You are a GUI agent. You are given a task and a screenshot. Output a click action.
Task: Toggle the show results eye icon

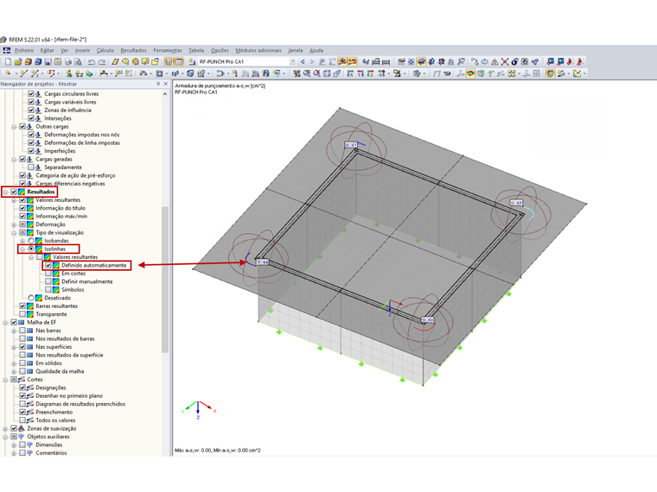pos(342,61)
